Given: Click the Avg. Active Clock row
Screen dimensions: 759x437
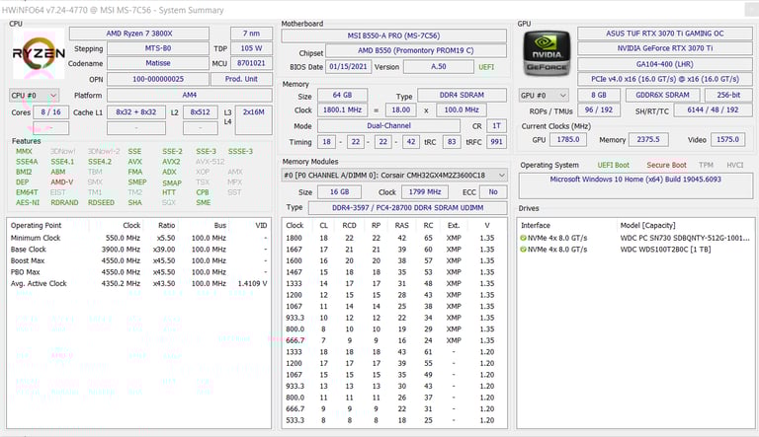Looking at the screenshot, I should click(139, 284).
